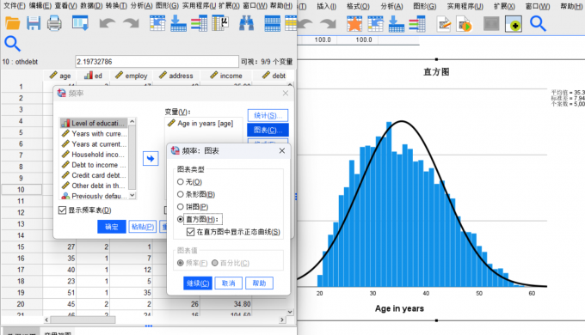Click the run script icon in viewer
The image size is (585, 335).
pos(464,24)
